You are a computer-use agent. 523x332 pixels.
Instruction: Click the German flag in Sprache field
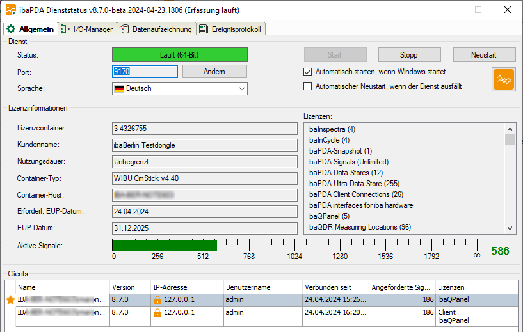coord(118,89)
